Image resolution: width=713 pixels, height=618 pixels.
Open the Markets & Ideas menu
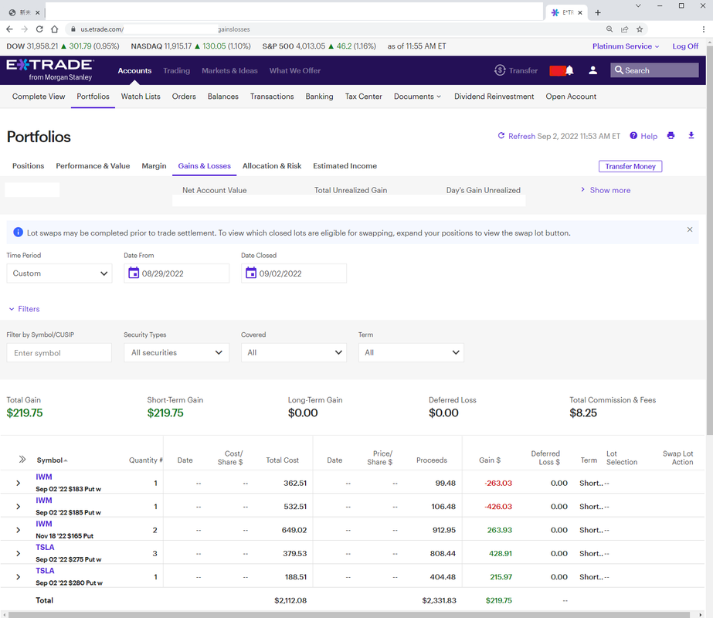229,70
